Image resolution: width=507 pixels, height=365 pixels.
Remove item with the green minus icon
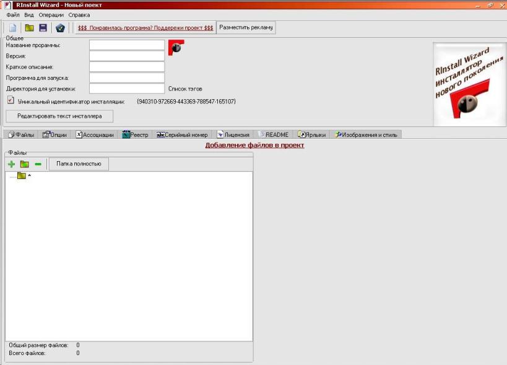pyautogui.click(x=38, y=164)
